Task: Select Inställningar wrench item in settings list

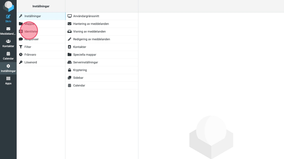Action: tap(32, 16)
